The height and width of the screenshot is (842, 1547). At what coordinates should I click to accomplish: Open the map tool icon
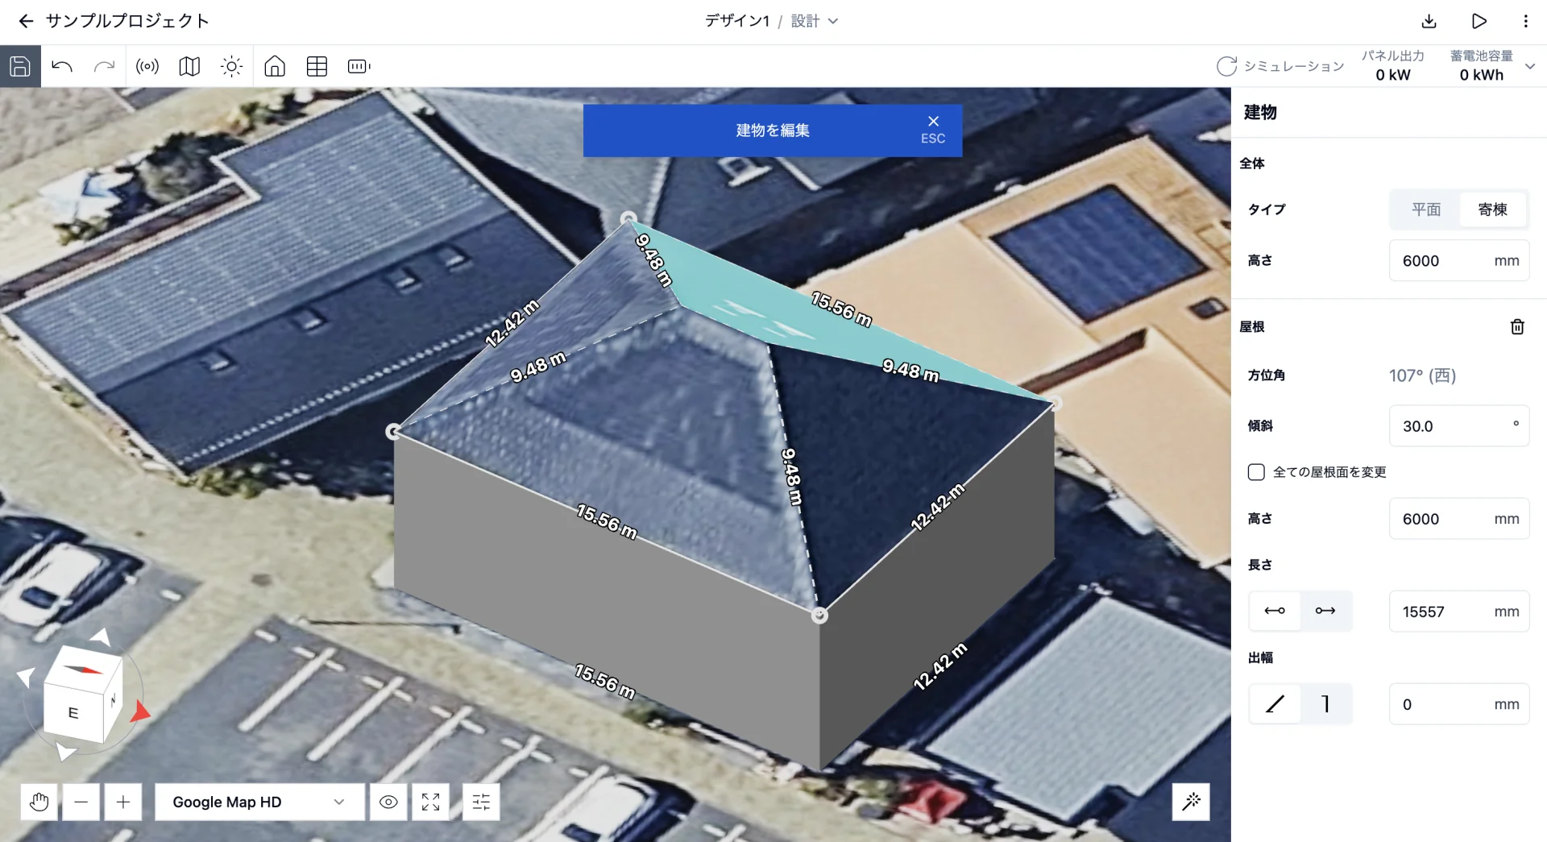(189, 66)
